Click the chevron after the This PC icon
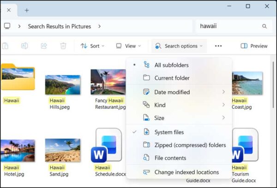The width and height of the screenshot is (277, 188). point(19,26)
